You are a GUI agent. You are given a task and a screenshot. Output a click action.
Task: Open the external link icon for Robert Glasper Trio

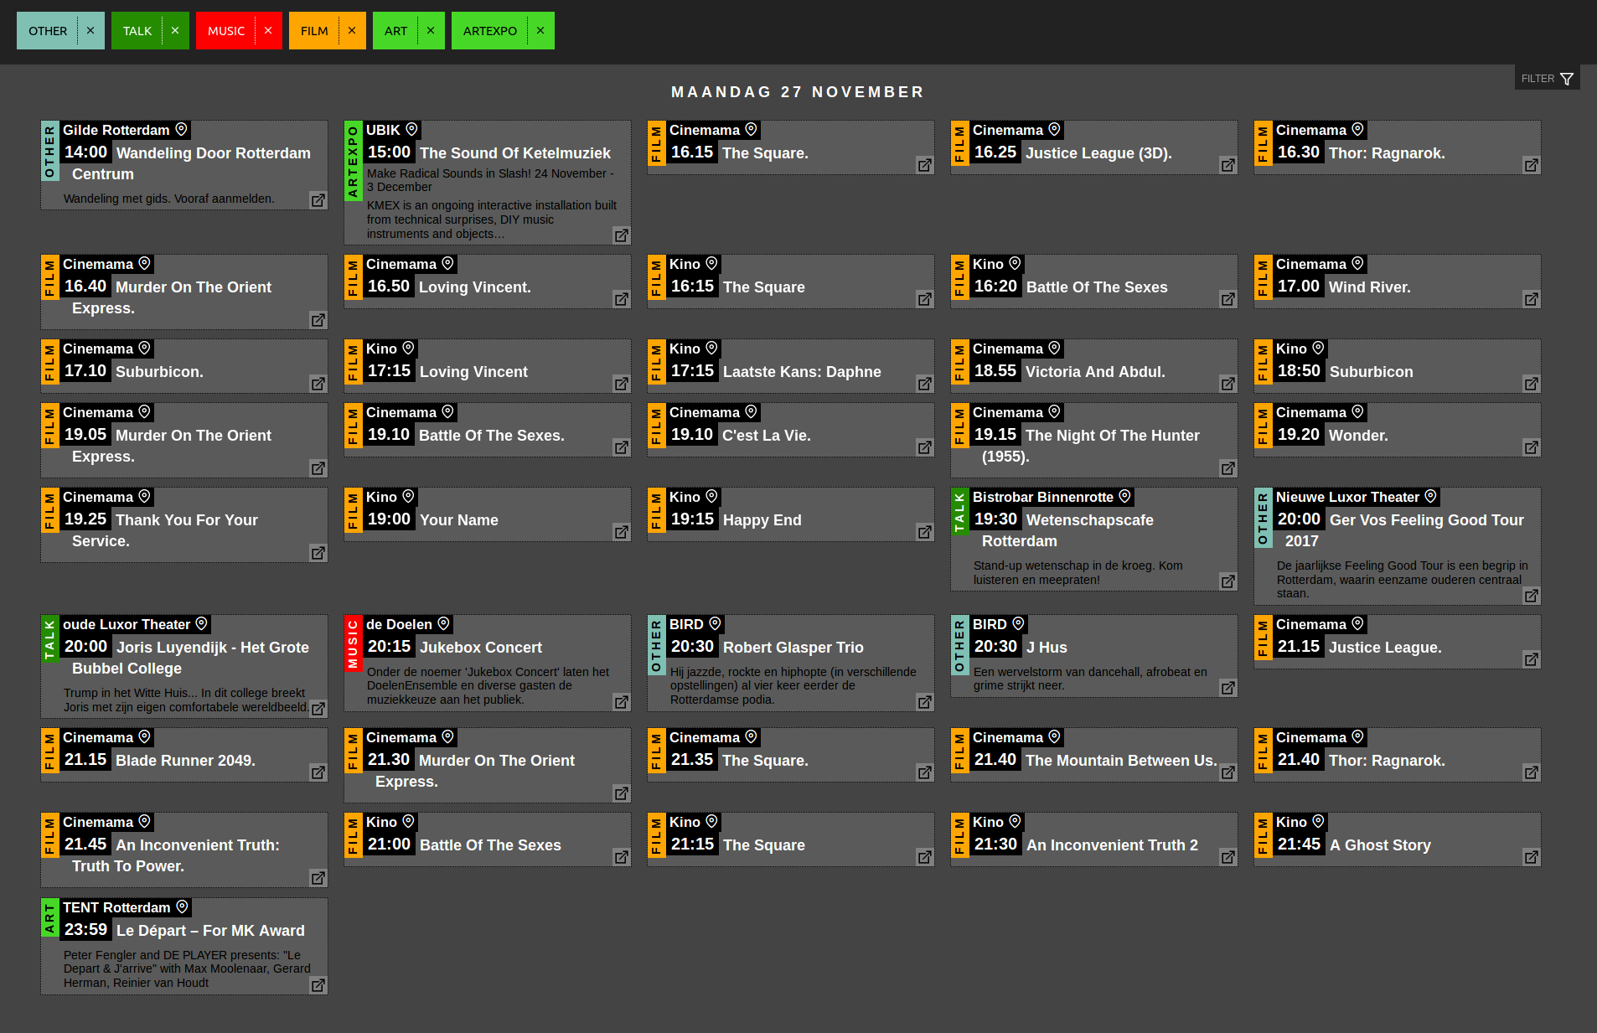click(925, 702)
